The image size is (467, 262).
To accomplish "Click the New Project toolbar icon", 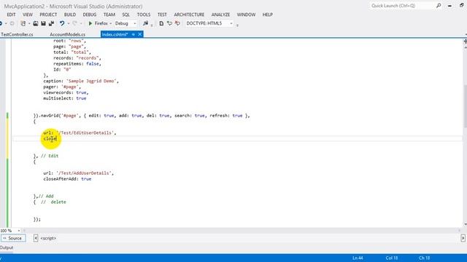I will click(x=23, y=23).
